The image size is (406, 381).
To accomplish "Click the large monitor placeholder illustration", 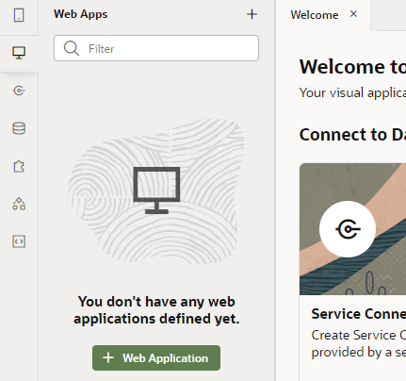I will 156,190.
